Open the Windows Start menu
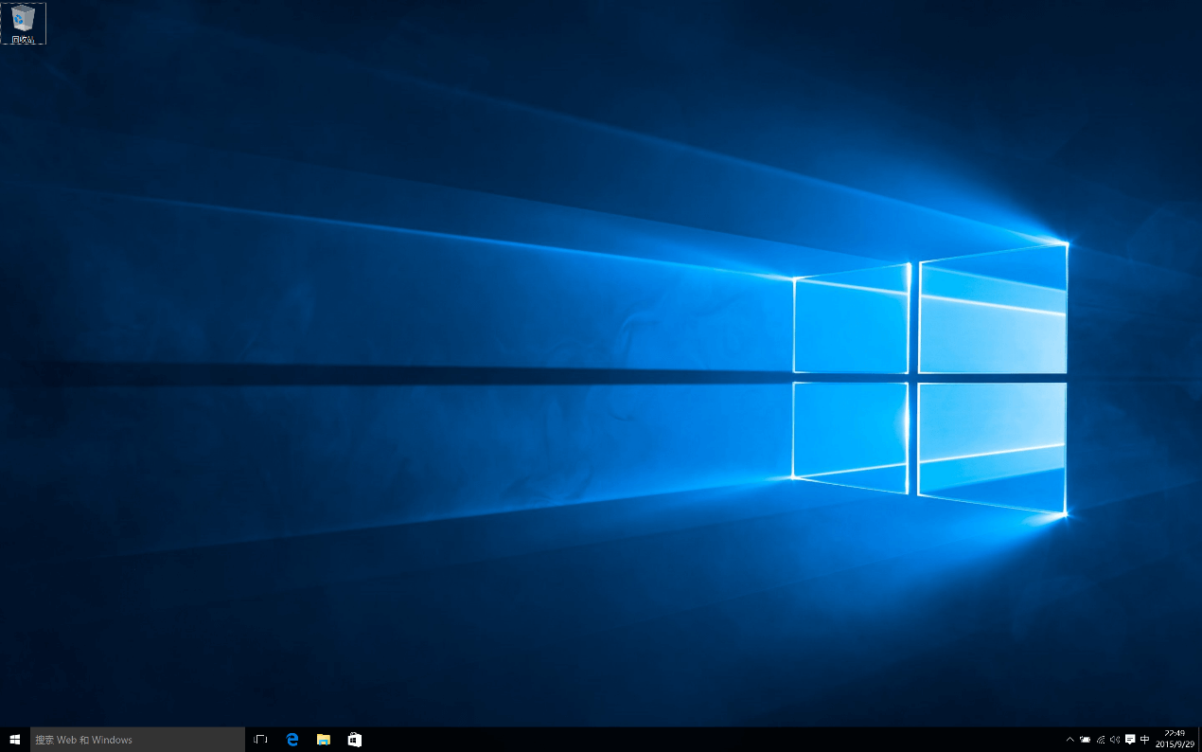 [x=14, y=740]
